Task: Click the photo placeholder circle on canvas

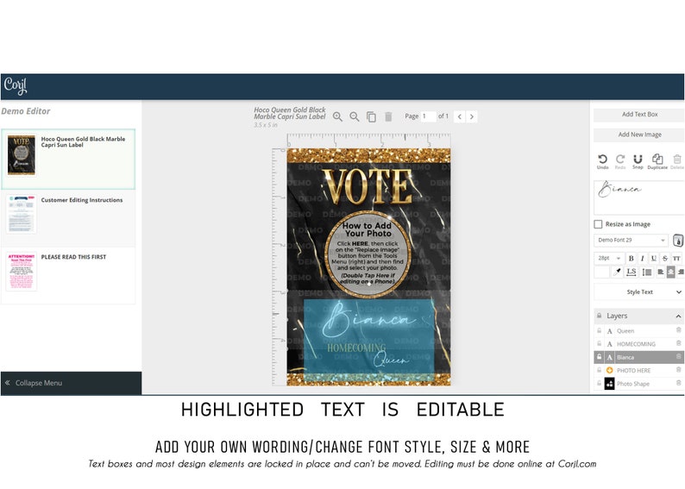Action: (x=368, y=254)
